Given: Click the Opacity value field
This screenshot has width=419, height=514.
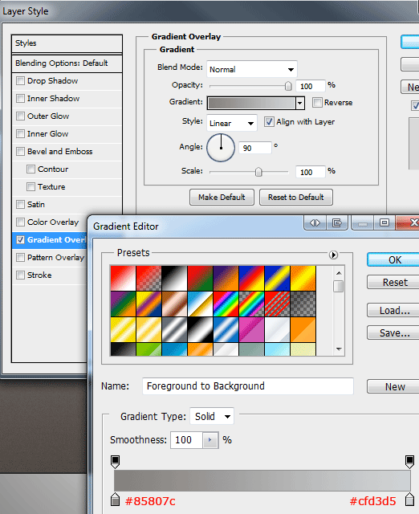Looking at the screenshot, I should click(311, 86).
